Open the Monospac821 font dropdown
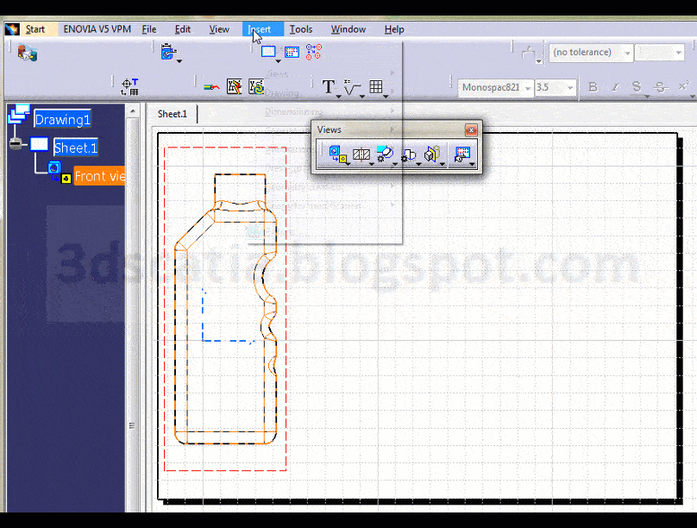Screen dimensions: 697x528 (527, 87)
